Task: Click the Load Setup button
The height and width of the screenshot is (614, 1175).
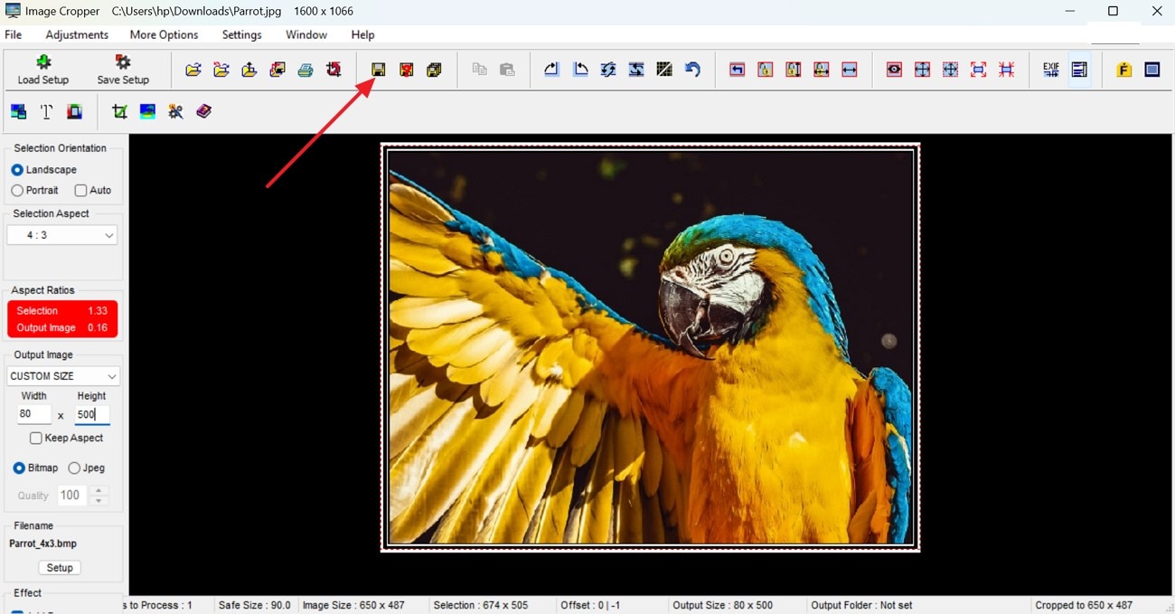Action: (43, 70)
